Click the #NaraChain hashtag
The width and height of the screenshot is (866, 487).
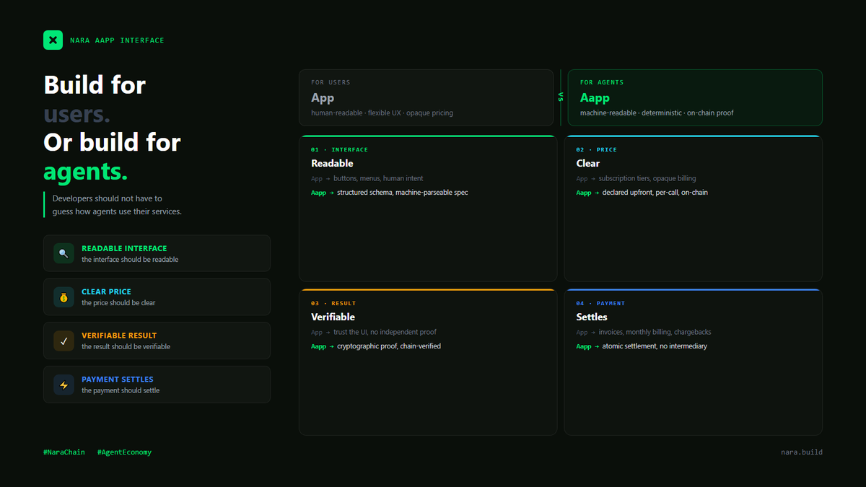point(64,452)
